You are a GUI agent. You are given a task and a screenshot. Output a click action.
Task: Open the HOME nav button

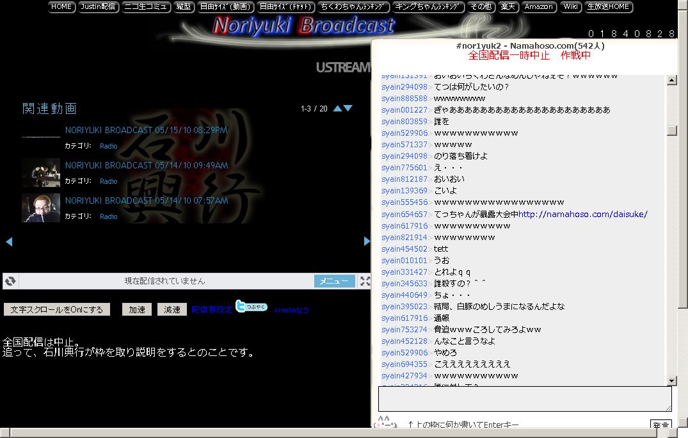pyautogui.click(x=61, y=6)
